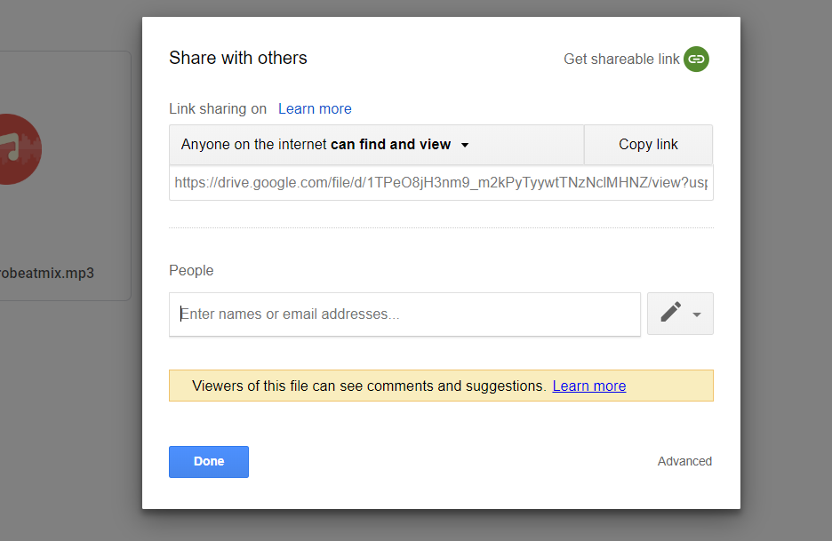Click the 'Share with others' dialog title
832x541 pixels.
click(238, 58)
